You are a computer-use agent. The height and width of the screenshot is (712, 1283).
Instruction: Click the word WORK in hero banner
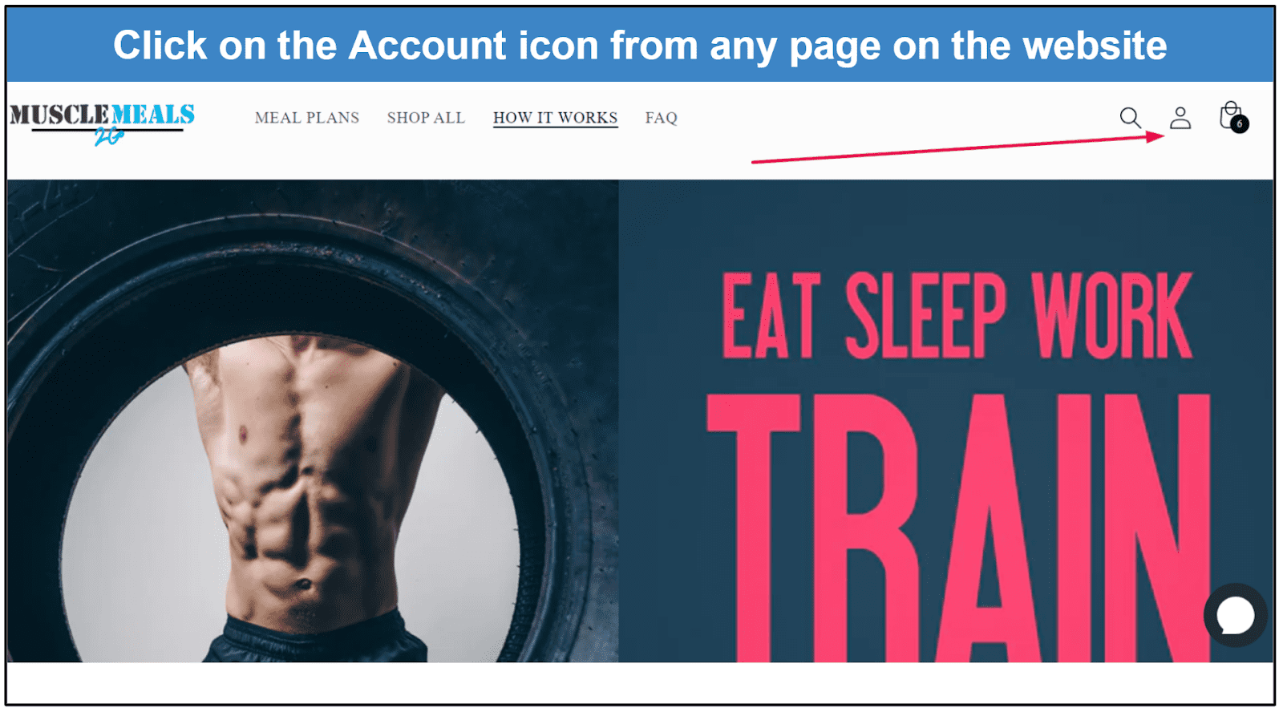tap(1111, 315)
